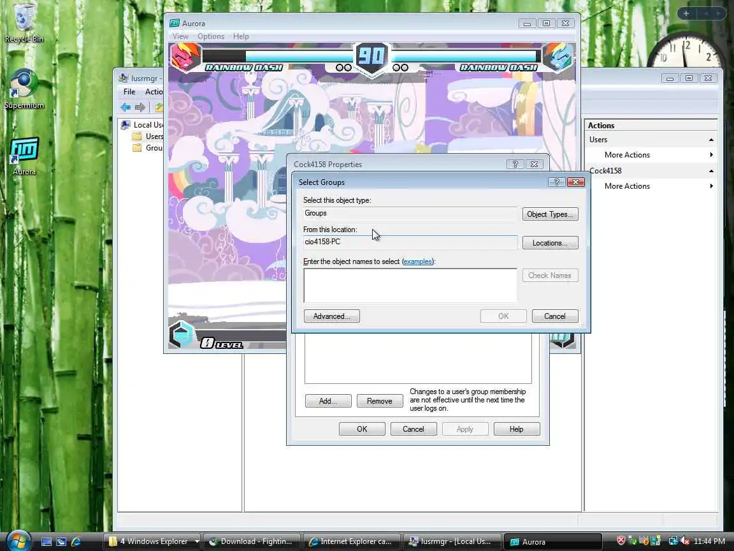The image size is (734, 551).
Task: Click the folder icon in lusrmgr toolbar
Action: pyautogui.click(x=159, y=107)
